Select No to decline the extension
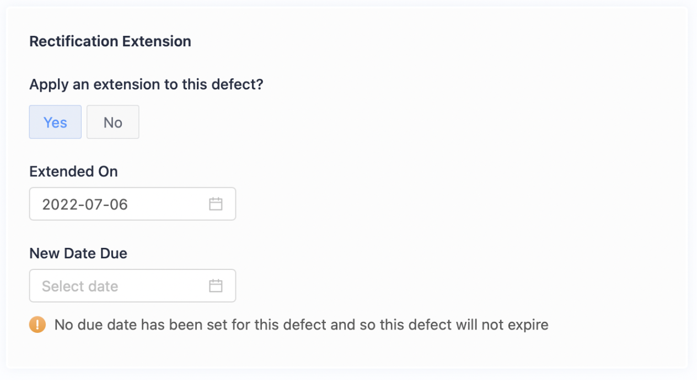 click(x=113, y=122)
